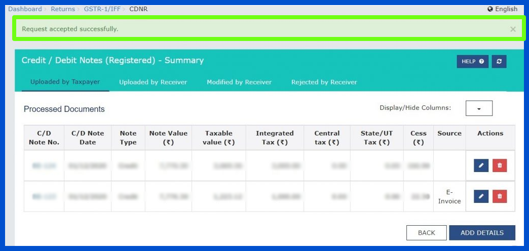Switch to the Uploaded by Receiver tab
This screenshot has height=251, width=529.
point(153,82)
